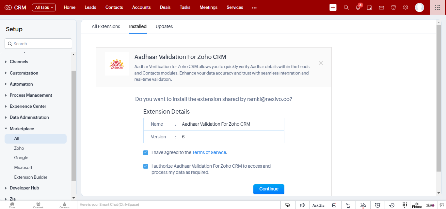This screenshot has width=446, height=209.
Task: Open the Terms of Service link
Action: [x=209, y=152]
